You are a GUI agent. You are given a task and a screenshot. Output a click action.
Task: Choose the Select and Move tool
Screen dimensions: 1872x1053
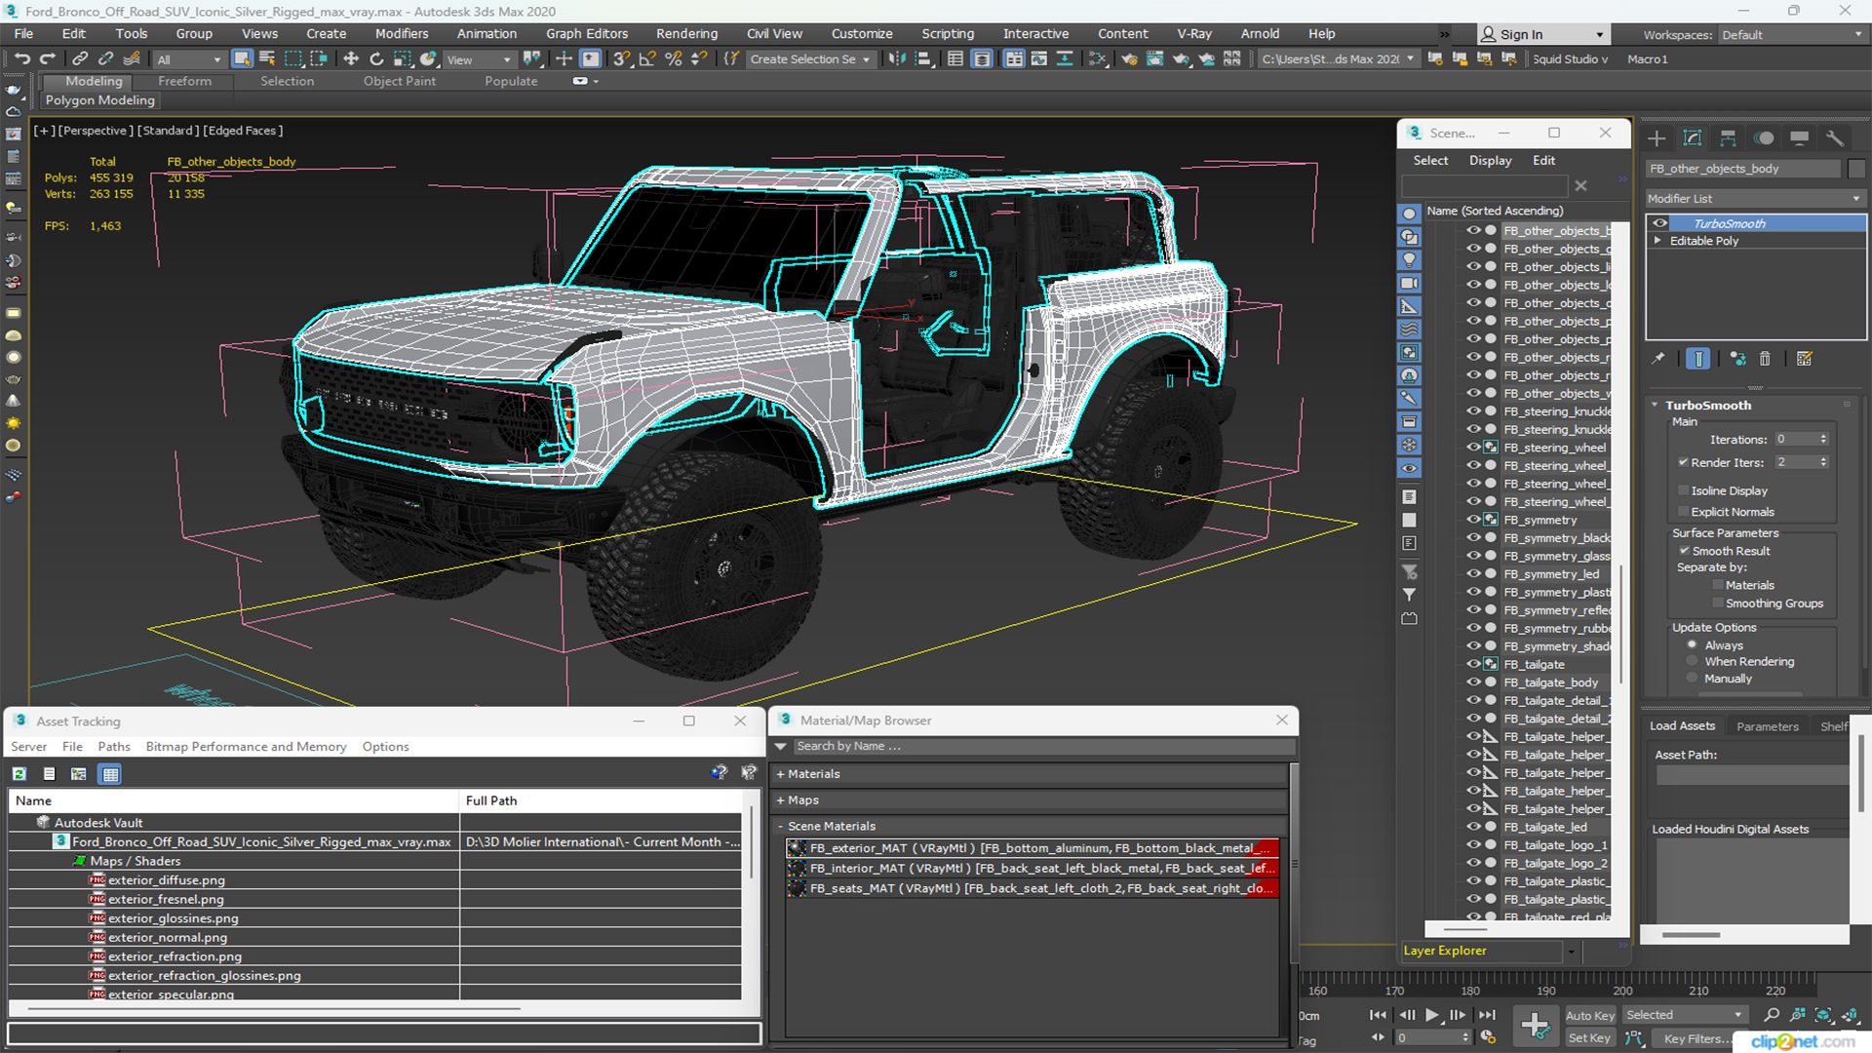pyautogui.click(x=351, y=59)
